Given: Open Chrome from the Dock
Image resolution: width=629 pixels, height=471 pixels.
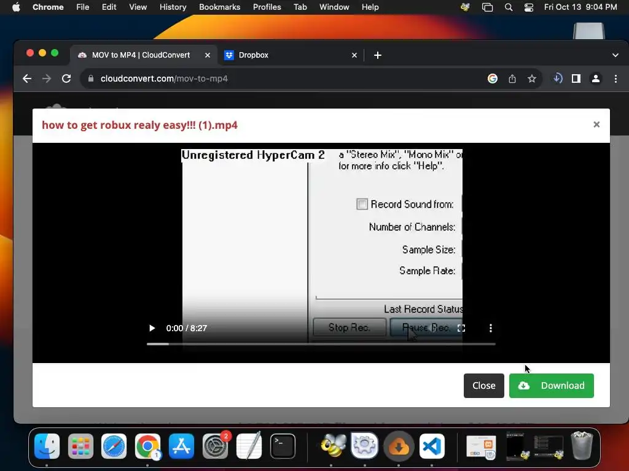Looking at the screenshot, I should (147, 446).
